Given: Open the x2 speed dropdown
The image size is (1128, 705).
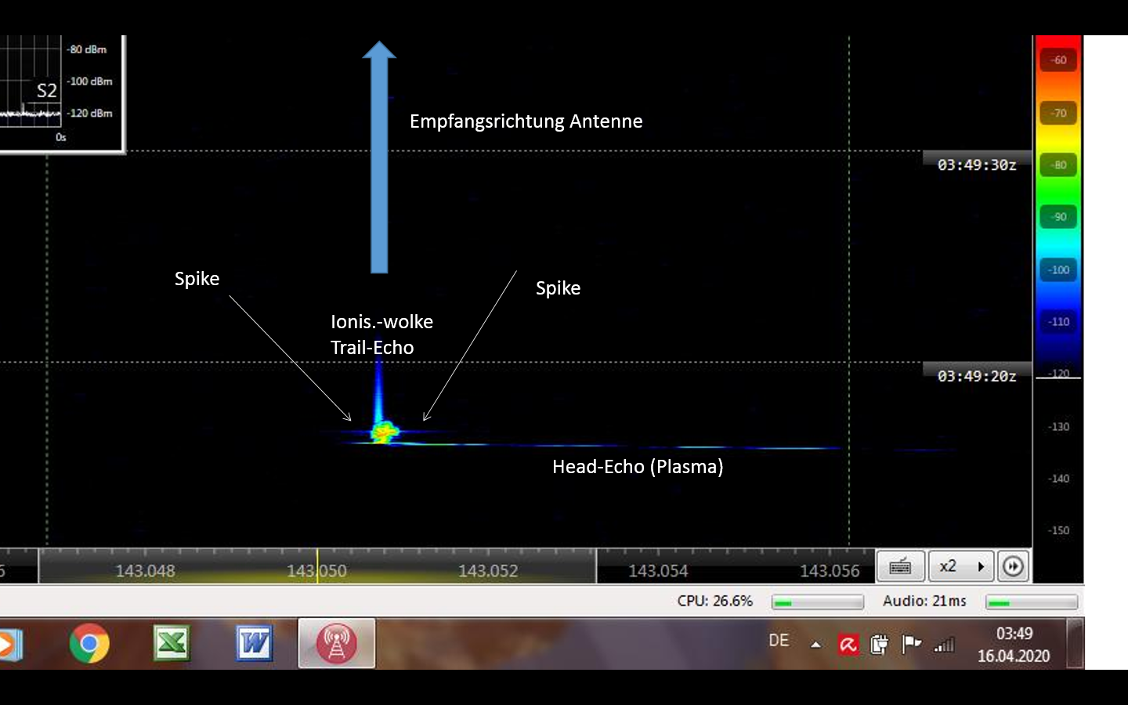Looking at the screenshot, I should pyautogui.click(x=960, y=566).
